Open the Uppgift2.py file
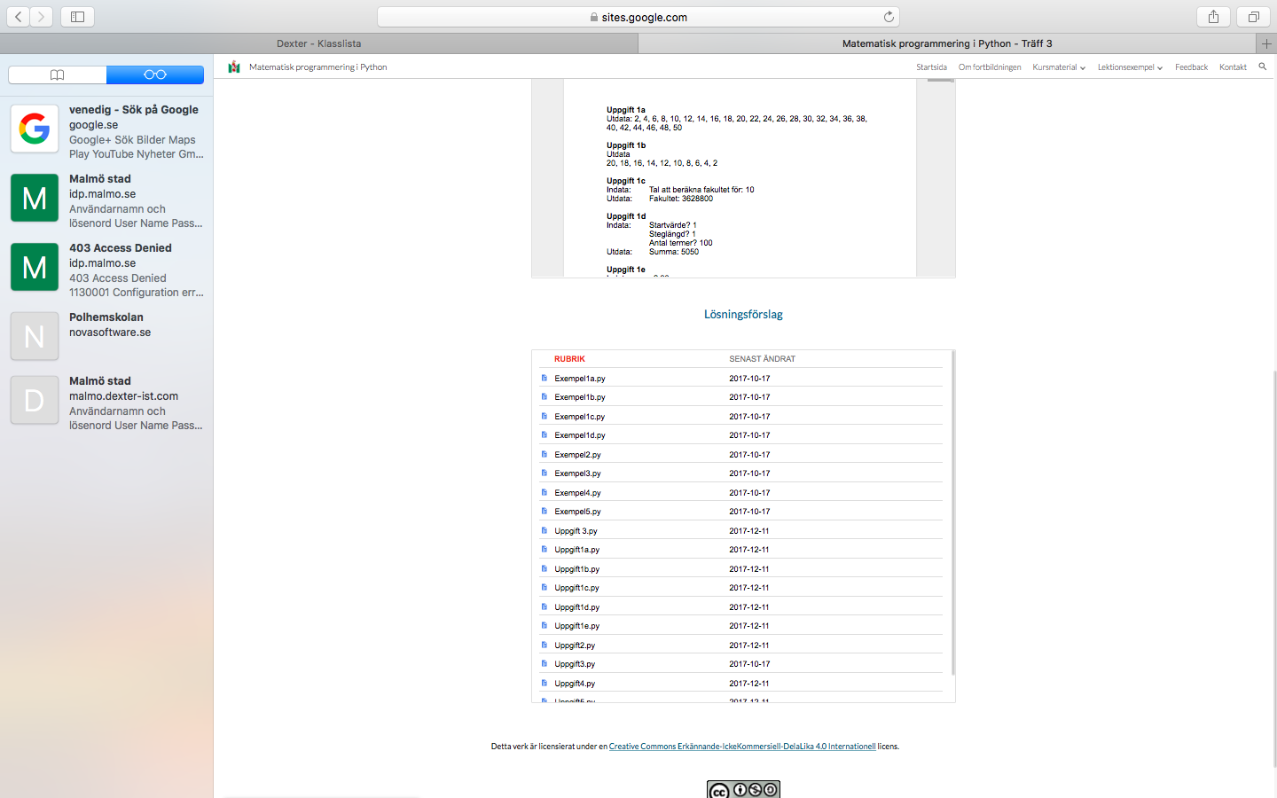1277x798 pixels. pyautogui.click(x=575, y=645)
